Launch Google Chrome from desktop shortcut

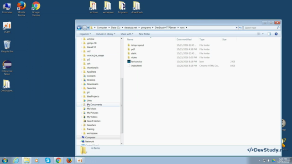[36, 9]
